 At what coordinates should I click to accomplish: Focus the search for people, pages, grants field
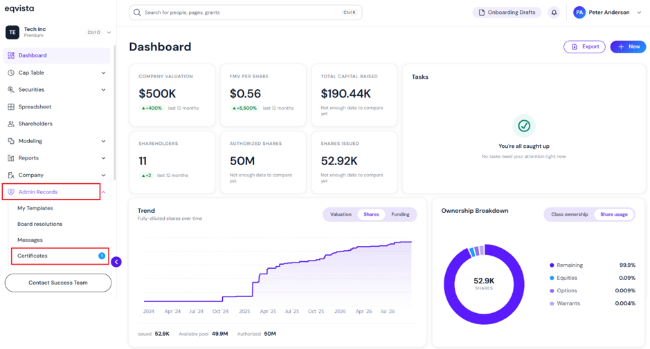pyautogui.click(x=246, y=12)
